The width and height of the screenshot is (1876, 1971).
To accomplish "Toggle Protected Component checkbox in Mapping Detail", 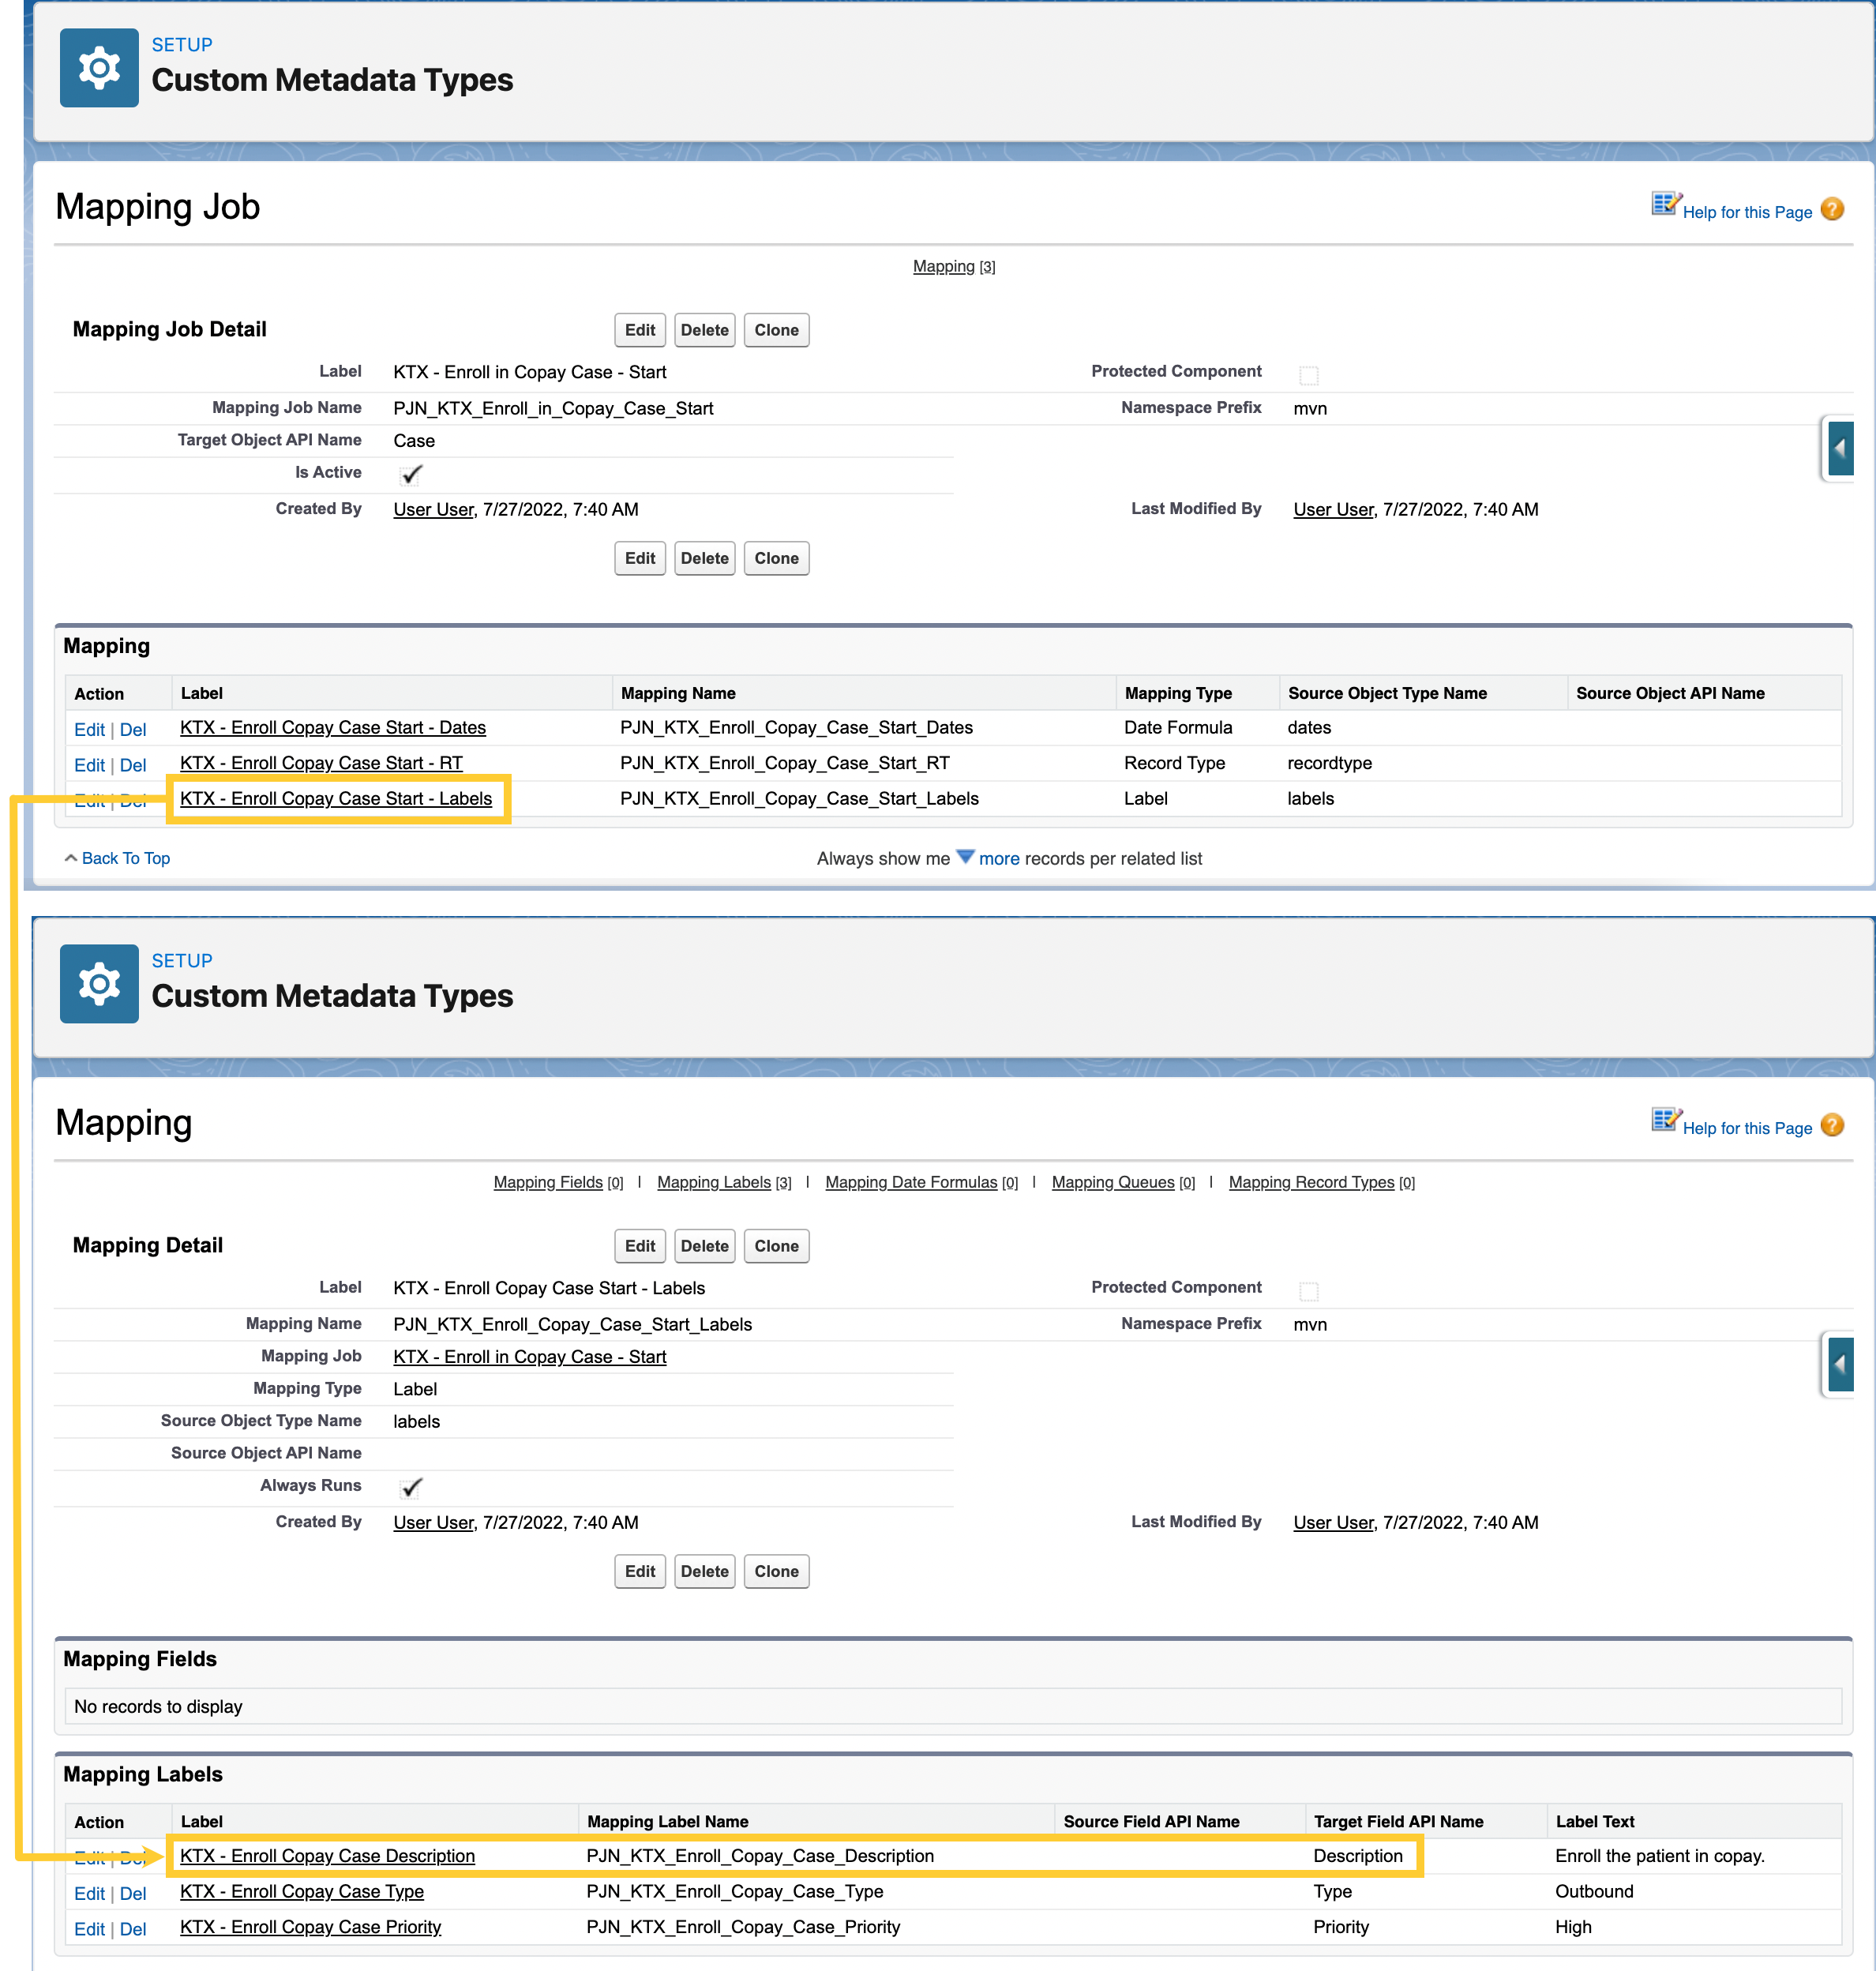I will point(1308,1291).
